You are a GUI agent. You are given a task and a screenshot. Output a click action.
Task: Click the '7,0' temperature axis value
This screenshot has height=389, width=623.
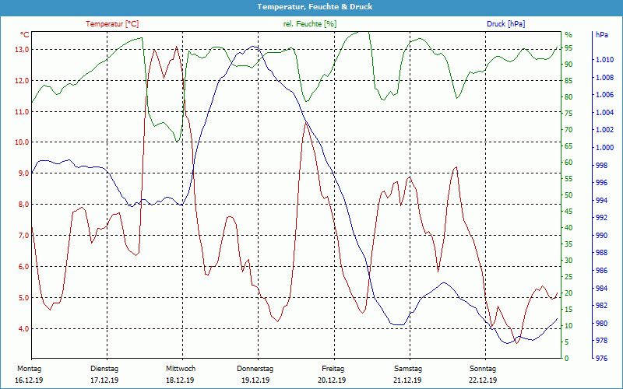(23, 236)
